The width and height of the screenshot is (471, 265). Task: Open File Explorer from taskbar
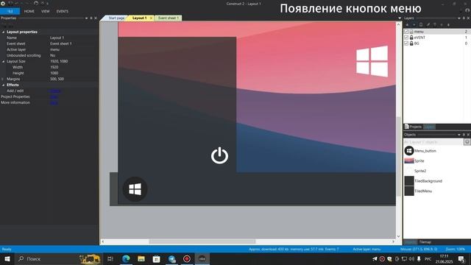141,258
